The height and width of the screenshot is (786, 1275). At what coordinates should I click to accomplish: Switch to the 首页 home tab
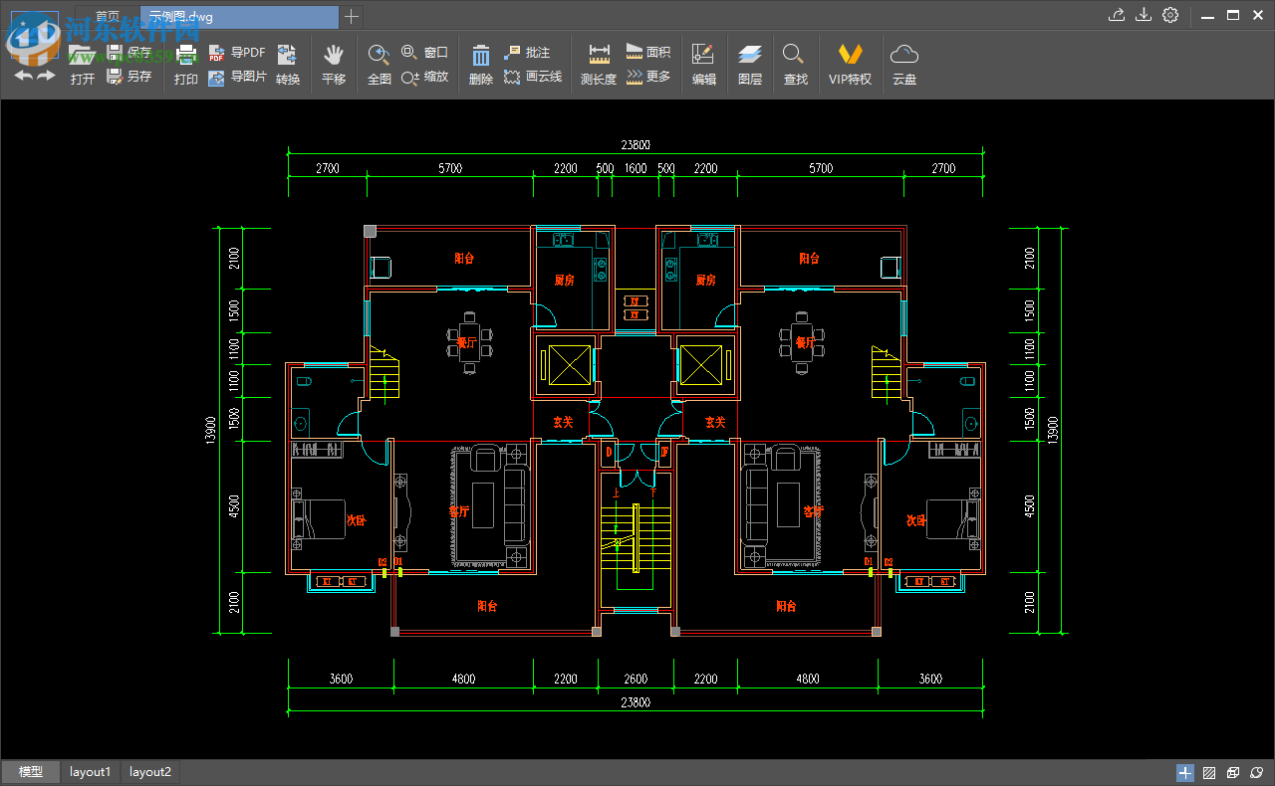tap(108, 15)
